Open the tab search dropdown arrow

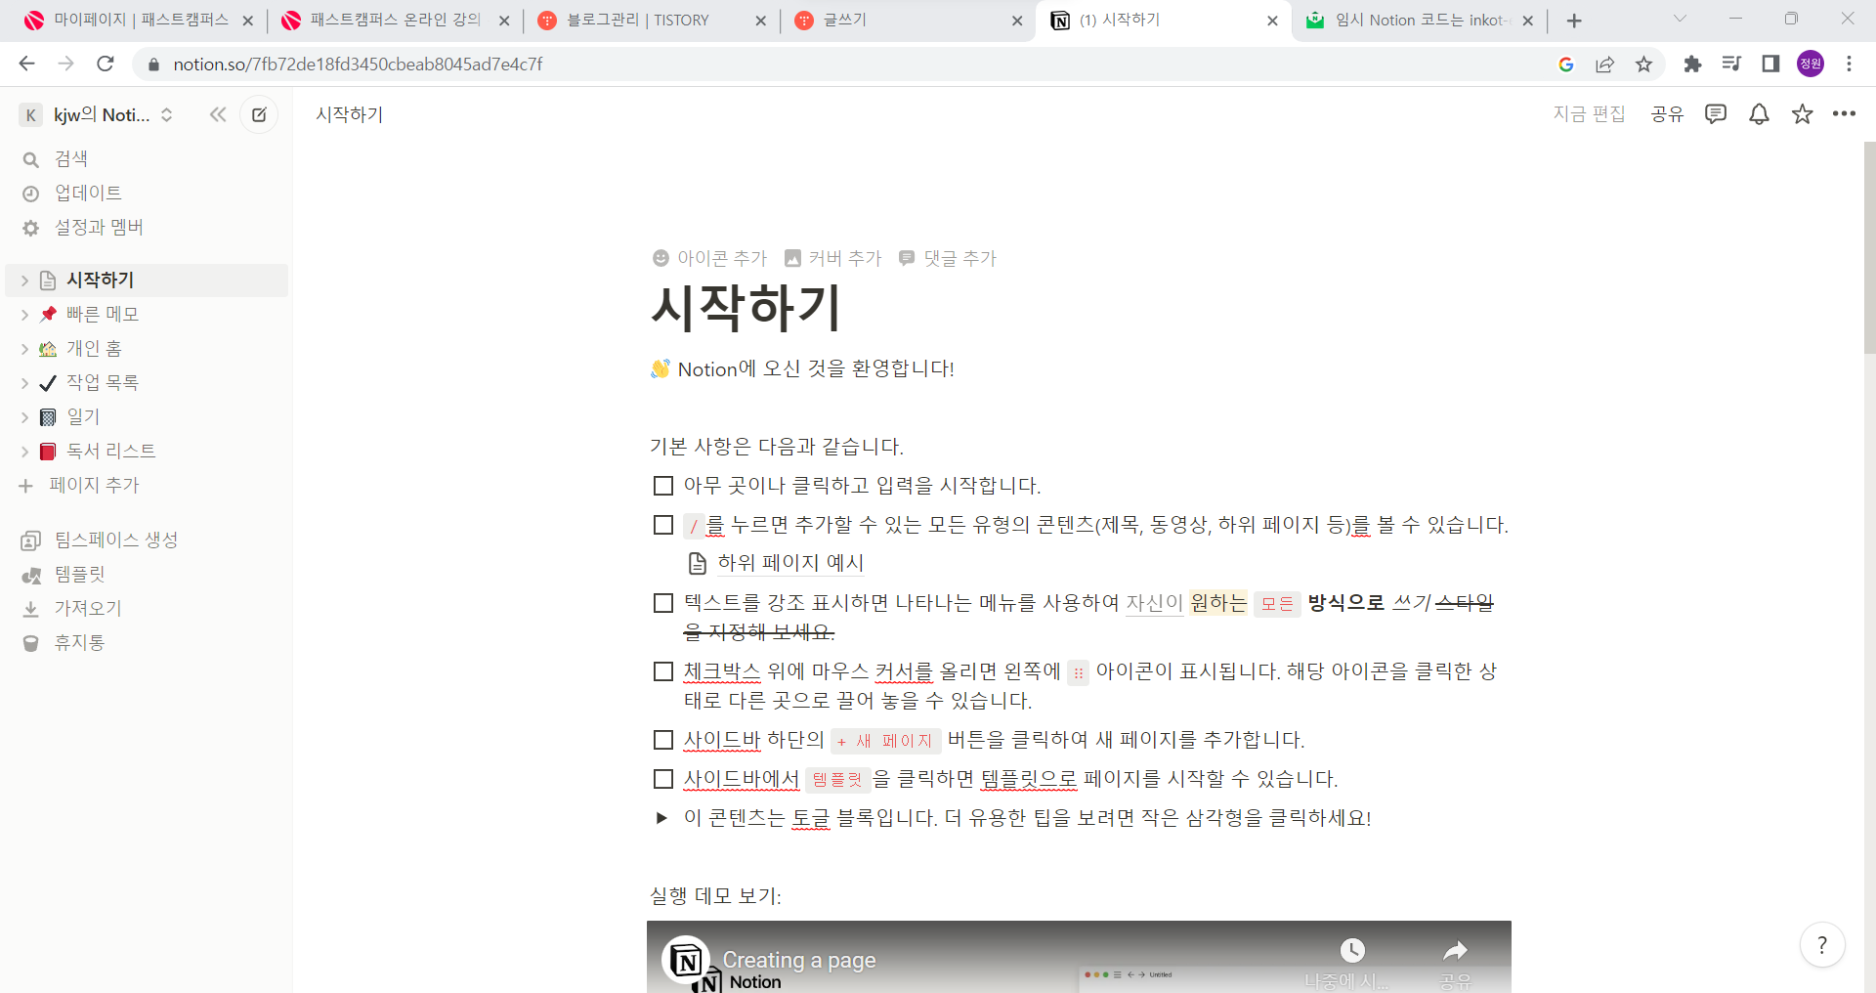pyautogui.click(x=1680, y=19)
